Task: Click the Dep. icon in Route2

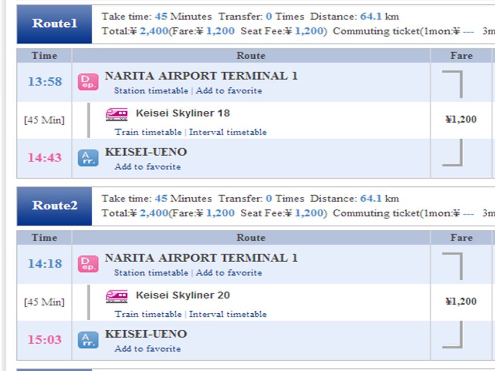Action: 88,264
